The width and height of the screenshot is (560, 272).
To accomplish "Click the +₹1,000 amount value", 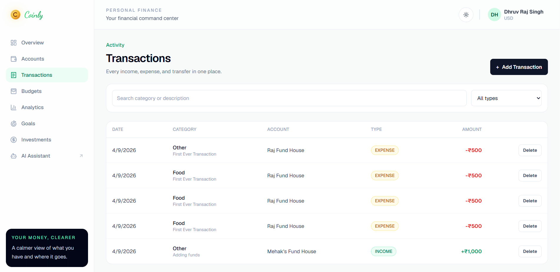I will click(x=471, y=251).
